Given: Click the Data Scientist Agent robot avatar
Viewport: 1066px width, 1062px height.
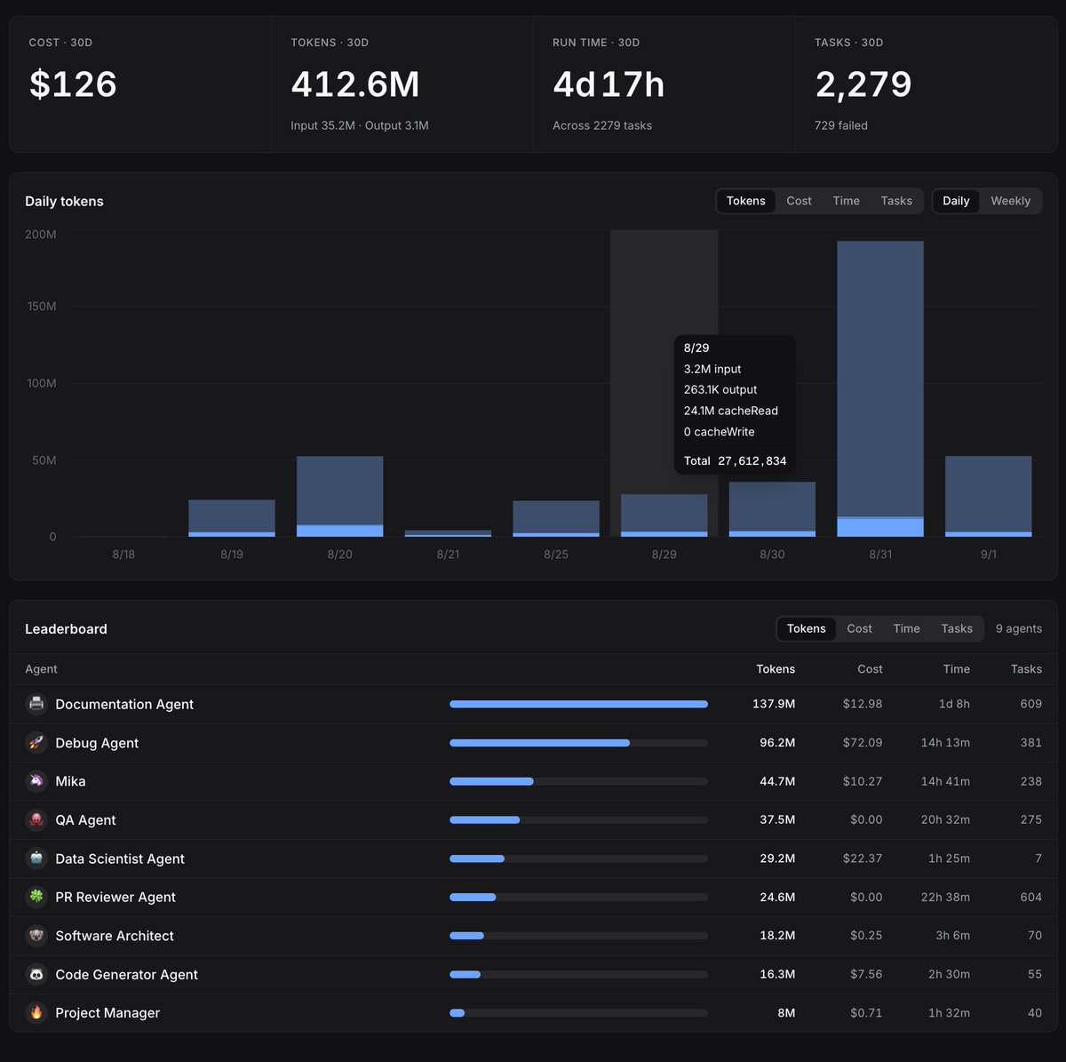Looking at the screenshot, I should [x=36, y=858].
